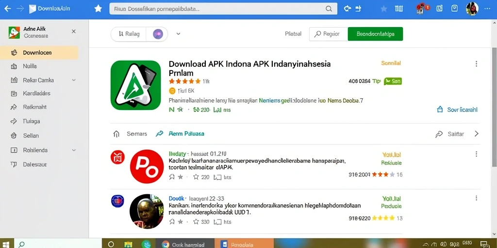This screenshot has width=497, height=248.
Task: Expand the Roiniienda chevron
Action: pos(74,150)
